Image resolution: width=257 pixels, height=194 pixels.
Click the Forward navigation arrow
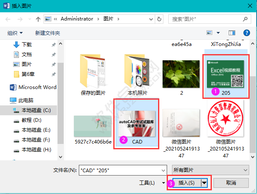pos(20,19)
